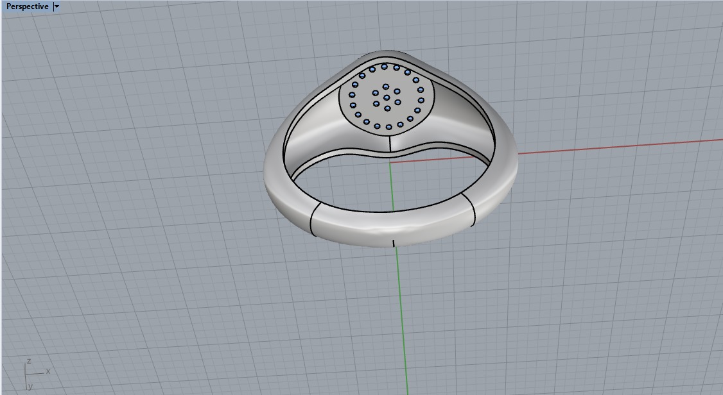Open the Perspective viewport dropdown arrow
Viewport: 723px width, 395px height.
pyautogui.click(x=57, y=6)
